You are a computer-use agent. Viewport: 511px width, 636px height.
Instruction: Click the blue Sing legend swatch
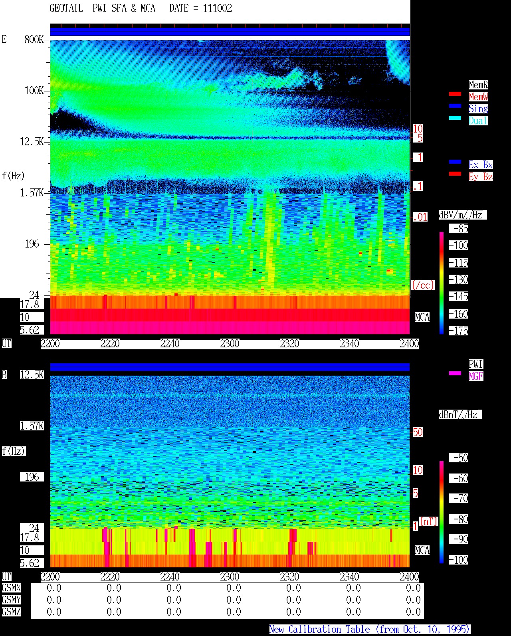point(455,106)
